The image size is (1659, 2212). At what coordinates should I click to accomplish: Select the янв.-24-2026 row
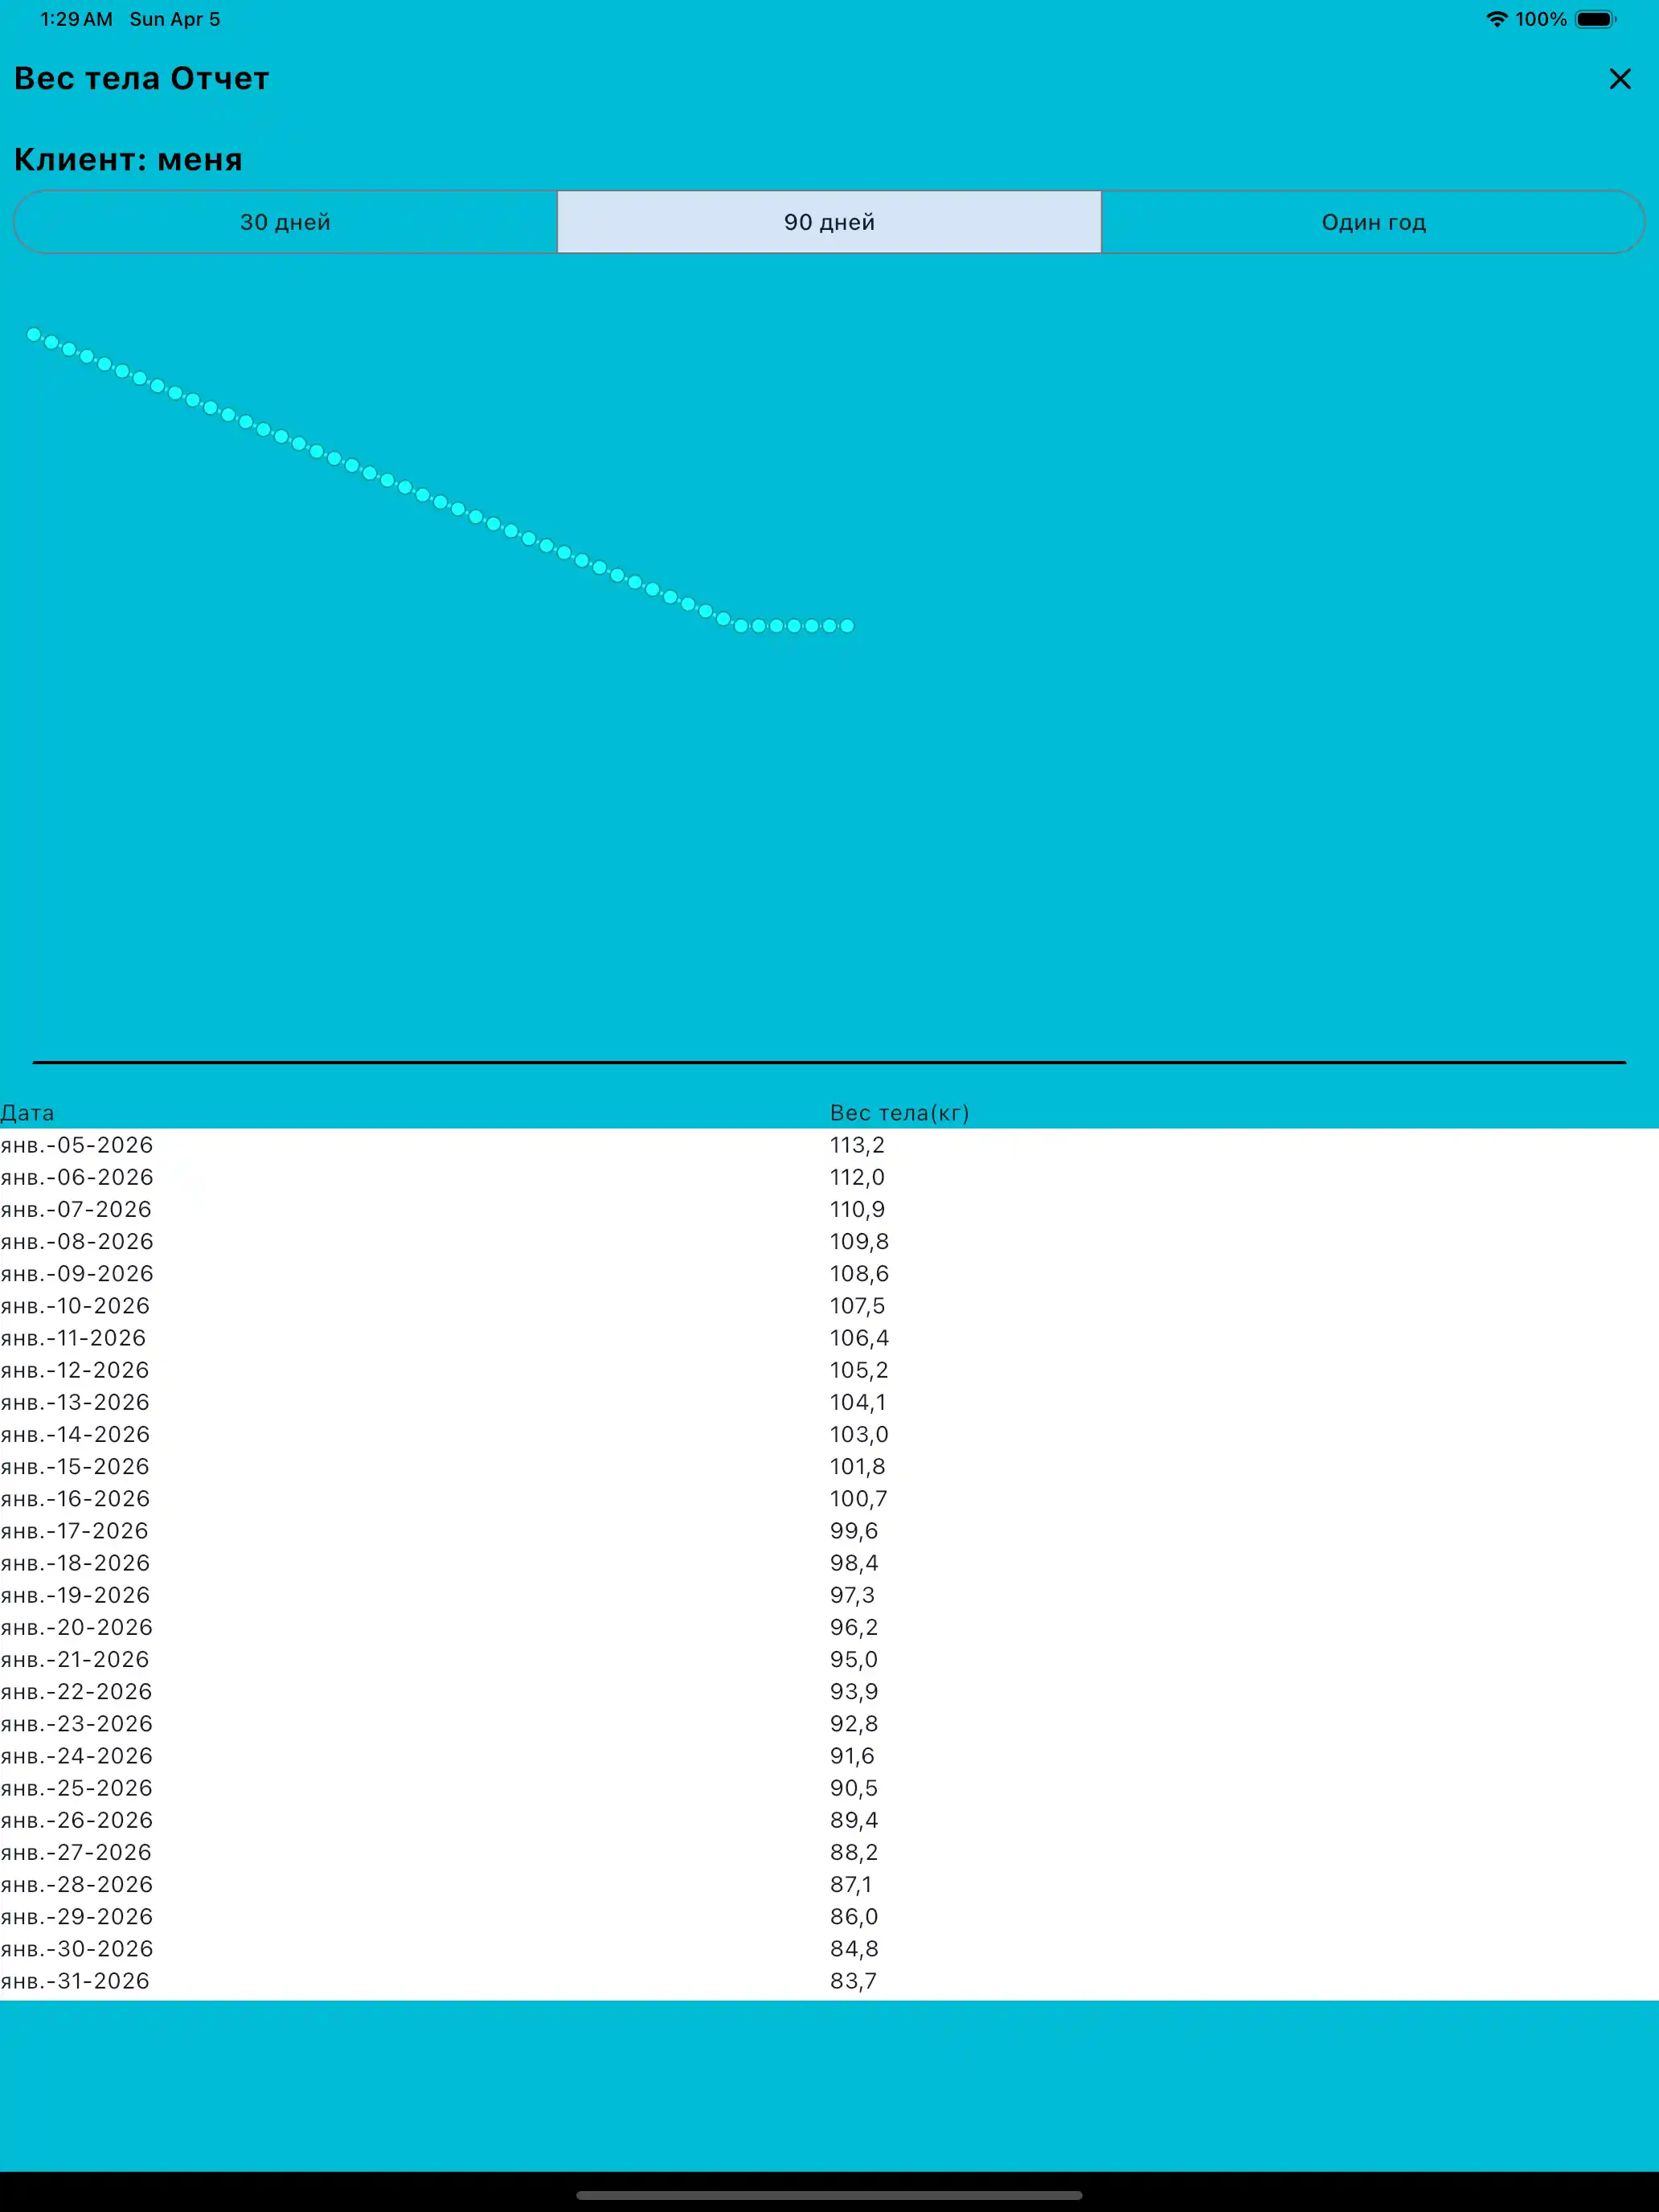tap(77, 1756)
